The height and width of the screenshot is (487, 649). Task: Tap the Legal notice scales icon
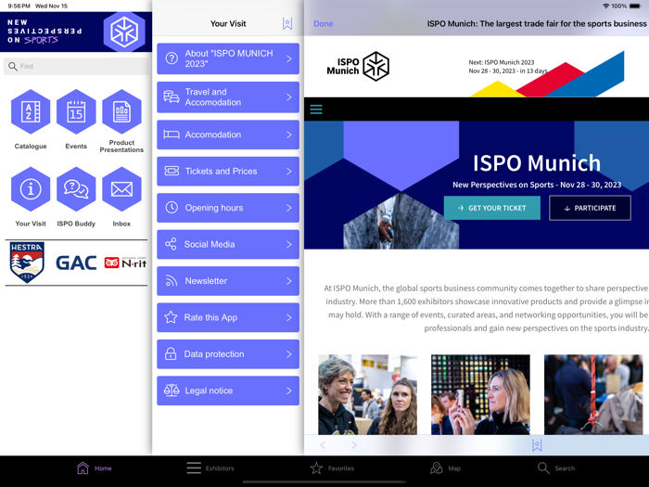coord(172,391)
